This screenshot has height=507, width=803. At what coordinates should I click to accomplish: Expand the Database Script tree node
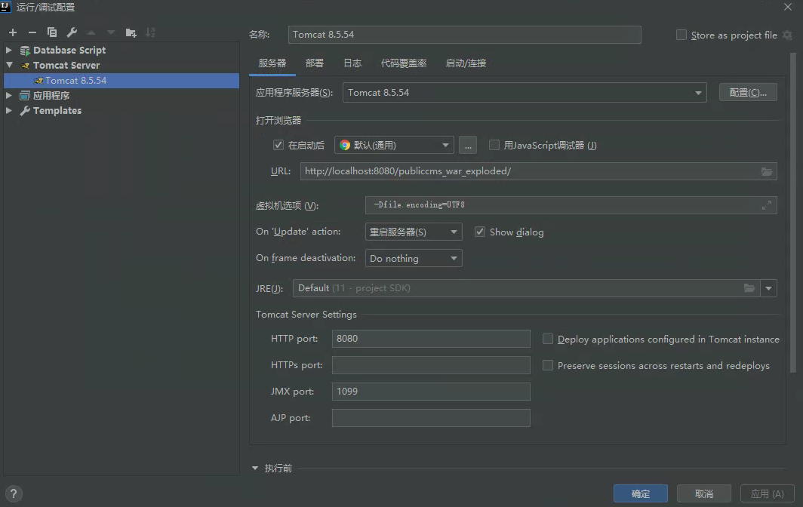coord(9,51)
